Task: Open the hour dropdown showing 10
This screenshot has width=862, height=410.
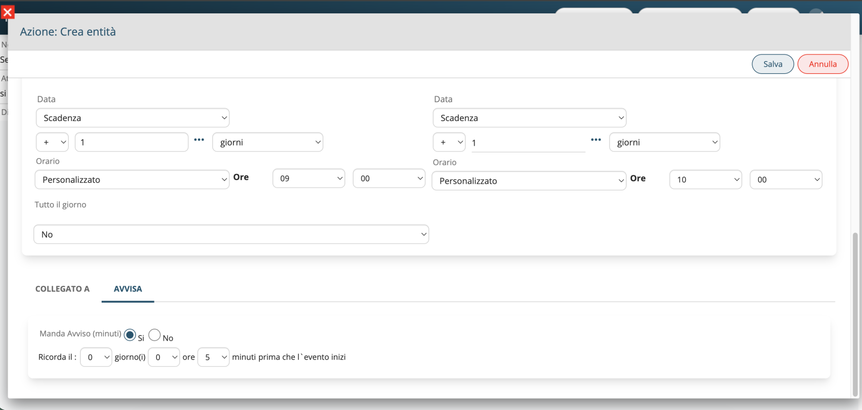Action: click(706, 180)
